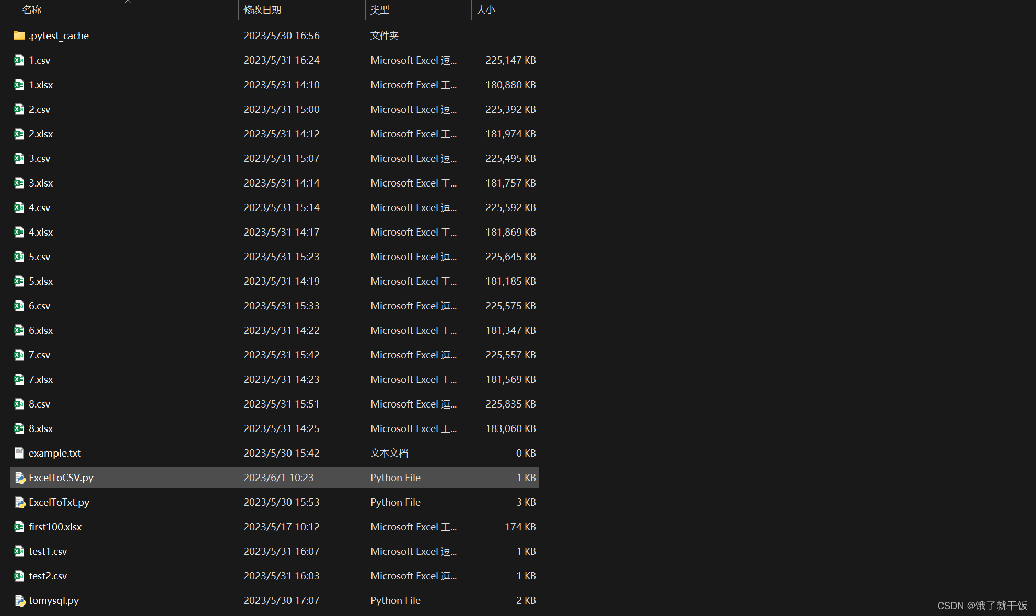Image resolution: width=1036 pixels, height=616 pixels.
Task: Click the Python icon of ExcelToCSV.py
Action: tap(20, 478)
